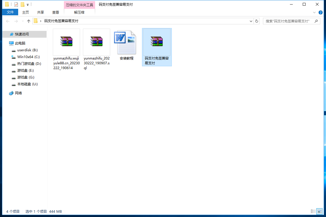This screenshot has width=326, height=217.
Task: Expand the ribbon with the chevron
Action: coord(314,12)
